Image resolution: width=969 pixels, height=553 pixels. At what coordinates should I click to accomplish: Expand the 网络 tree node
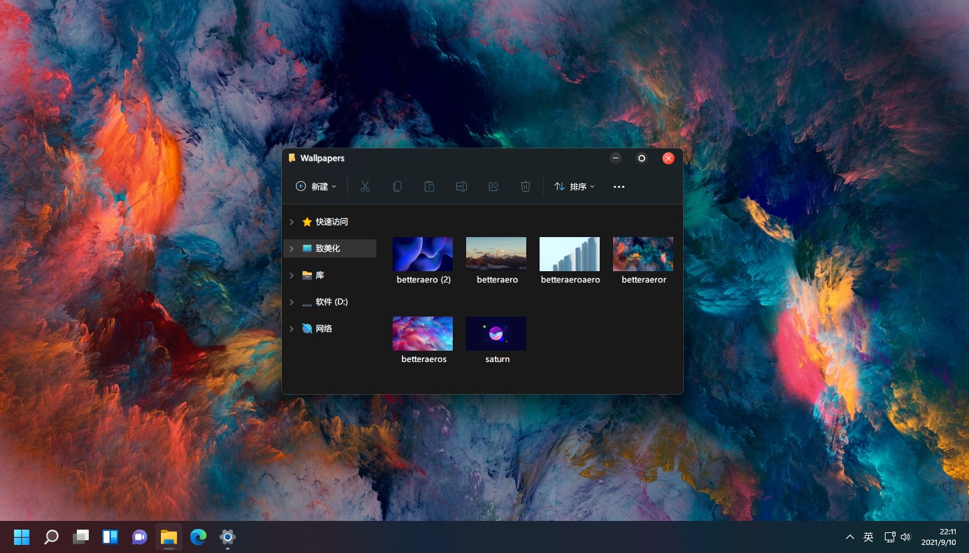tap(291, 329)
